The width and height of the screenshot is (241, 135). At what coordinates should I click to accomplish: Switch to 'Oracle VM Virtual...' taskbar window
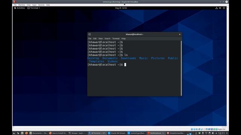point(117,133)
